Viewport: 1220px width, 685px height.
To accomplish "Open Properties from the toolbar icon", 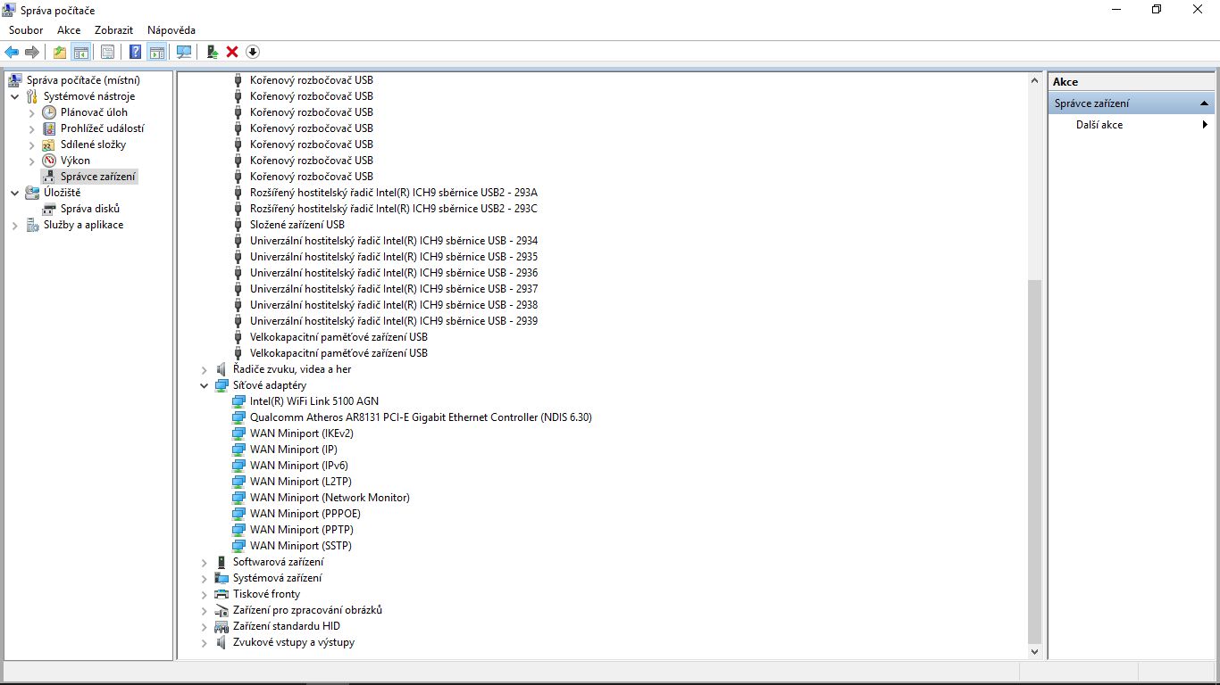I will [x=108, y=52].
